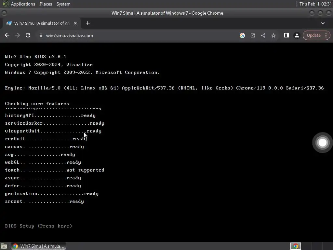
Task: Select the Win7 Simu browser tab
Action: click(x=42, y=23)
